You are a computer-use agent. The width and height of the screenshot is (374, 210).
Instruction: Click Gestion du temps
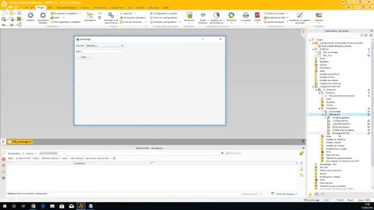[276, 13]
